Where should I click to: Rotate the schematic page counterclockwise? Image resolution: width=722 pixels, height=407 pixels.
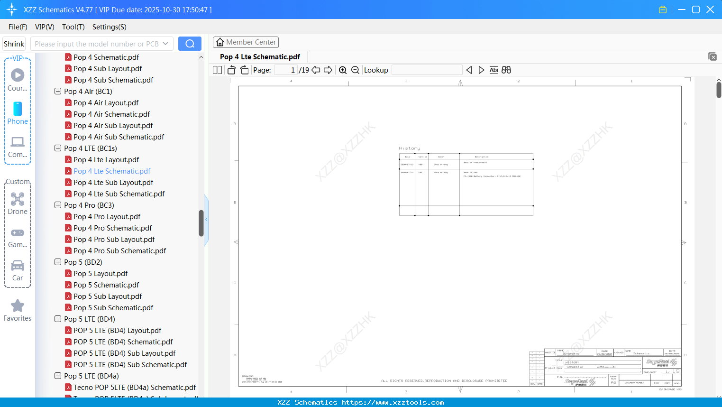coord(231,70)
